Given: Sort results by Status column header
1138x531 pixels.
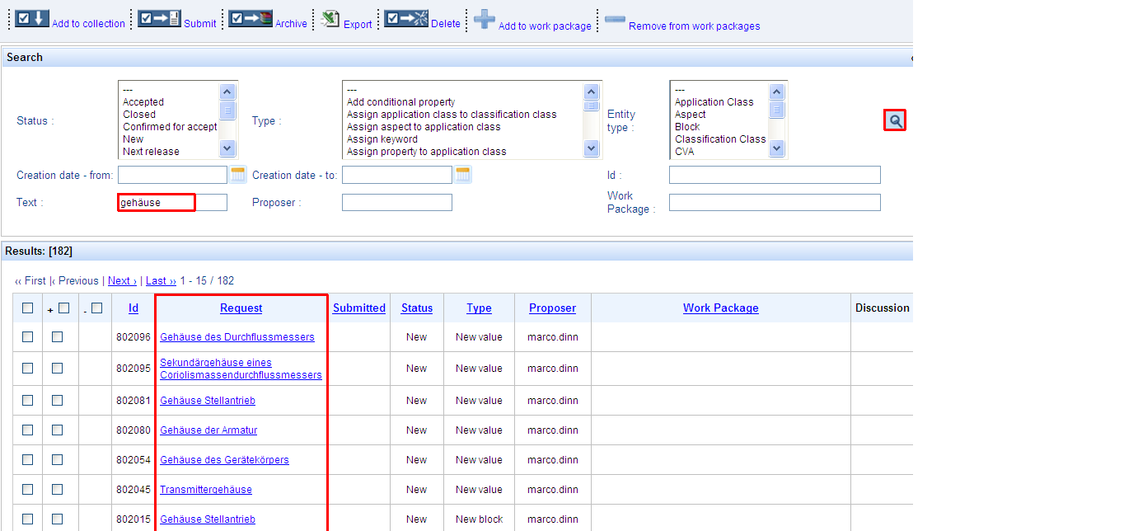Looking at the screenshot, I should click(x=417, y=308).
